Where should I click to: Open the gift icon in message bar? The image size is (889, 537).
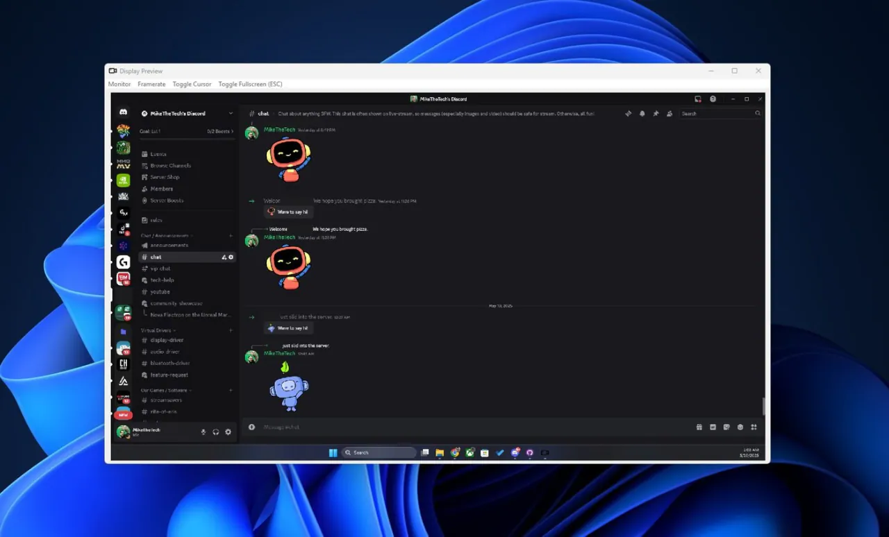[699, 427]
